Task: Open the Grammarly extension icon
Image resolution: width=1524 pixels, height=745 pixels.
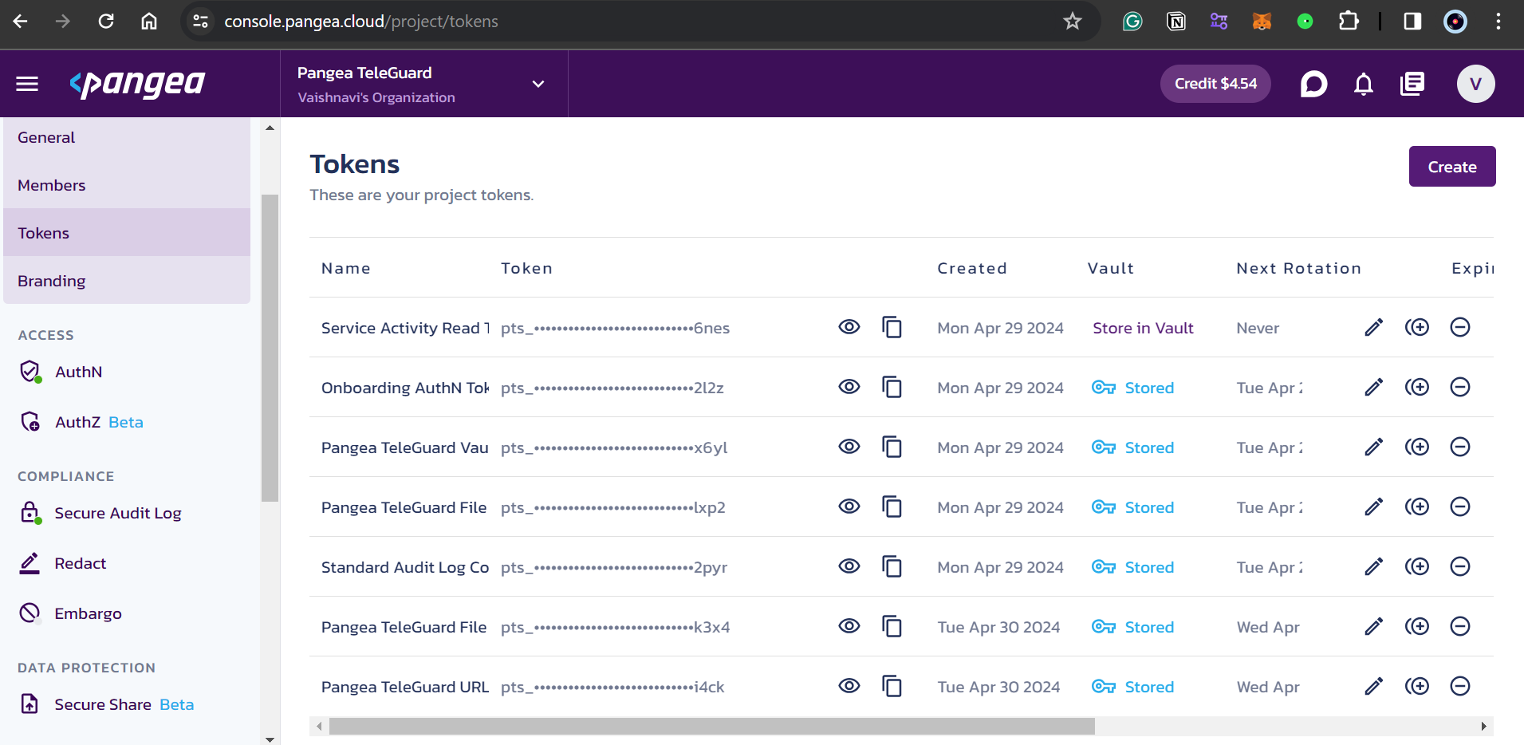Action: point(1132,22)
